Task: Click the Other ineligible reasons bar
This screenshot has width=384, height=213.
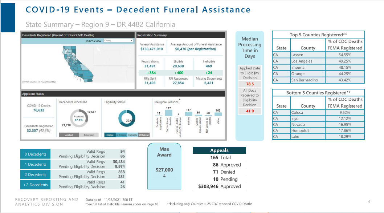Action: pyautogui.click(x=218, y=114)
